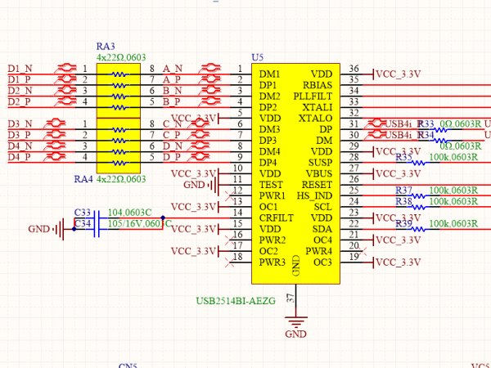491x368 pixels.
Task: Select the RA3 designator label
Action: (106, 47)
